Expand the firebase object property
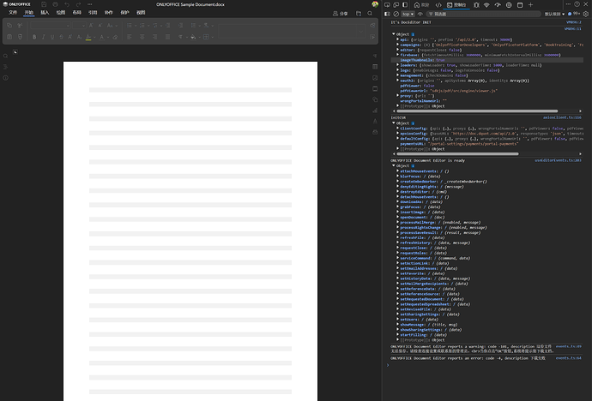The image size is (592, 401). [396, 53]
